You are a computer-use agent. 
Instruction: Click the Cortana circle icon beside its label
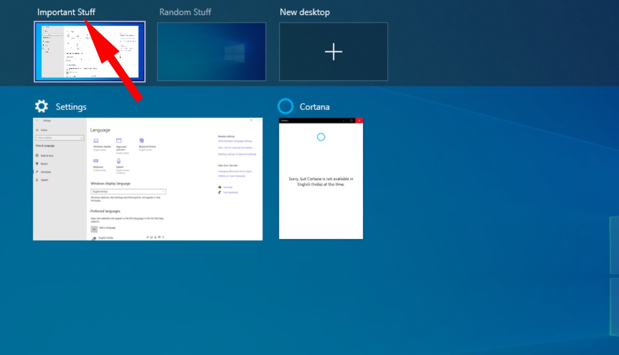coord(285,106)
